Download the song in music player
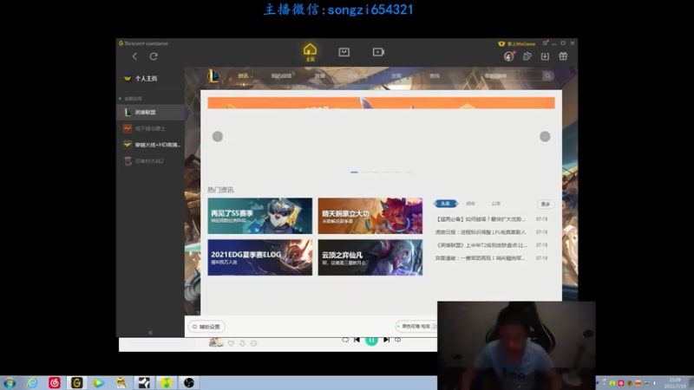This screenshot has width=694, height=390. [242, 343]
